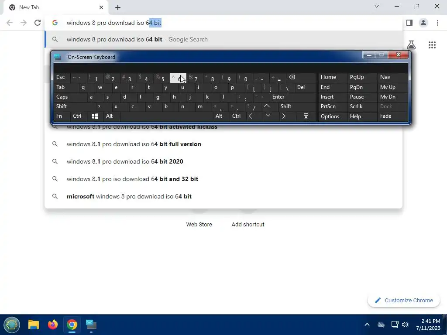This screenshot has width=447, height=335.
Task: Open network tray icon
Action: [x=395, y=325]
